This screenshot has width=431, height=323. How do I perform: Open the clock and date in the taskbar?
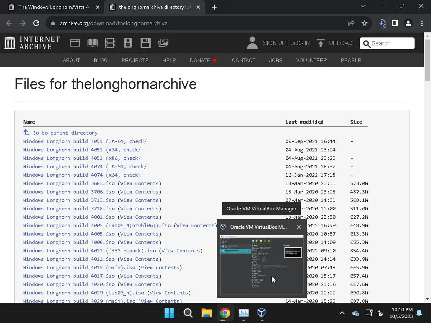coord(401,313)
